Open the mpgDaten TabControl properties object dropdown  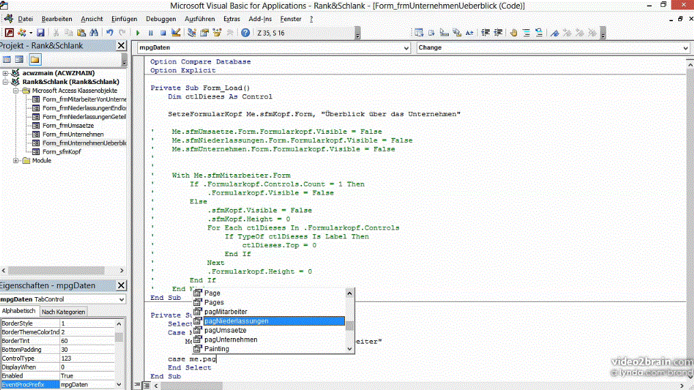(x=122, y=299)
